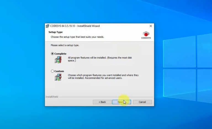Screen dimensions: 212x129
Task: Go to the previous step with Back
Action: pos(102,102)
